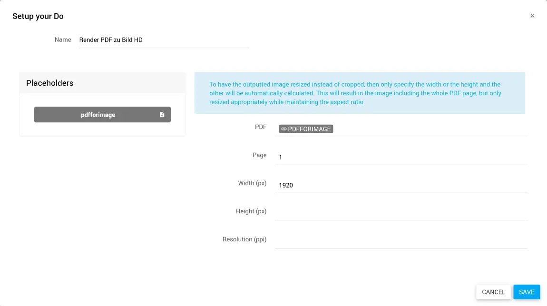Click the Resolution (ppi) label

coord(244,239)
